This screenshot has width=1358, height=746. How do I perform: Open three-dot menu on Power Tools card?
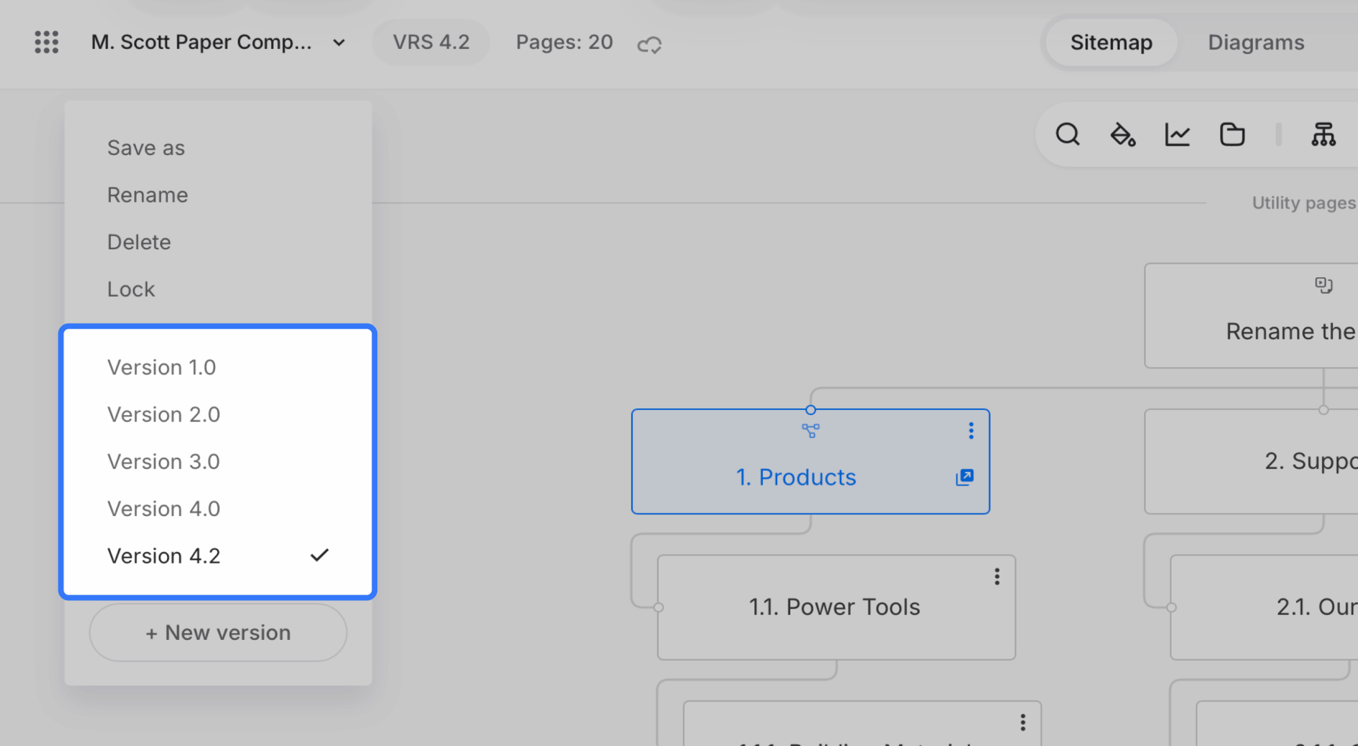coord(997,576)
